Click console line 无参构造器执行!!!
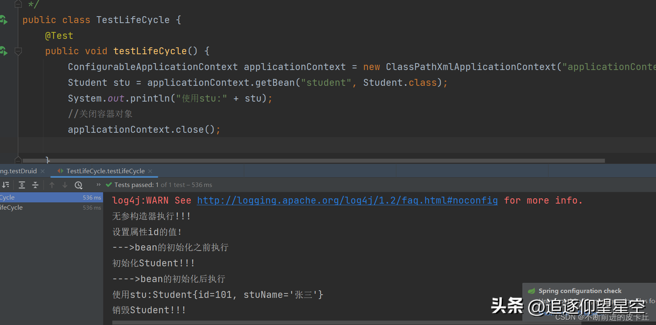The image size is (656, 325). coord(151,216)
